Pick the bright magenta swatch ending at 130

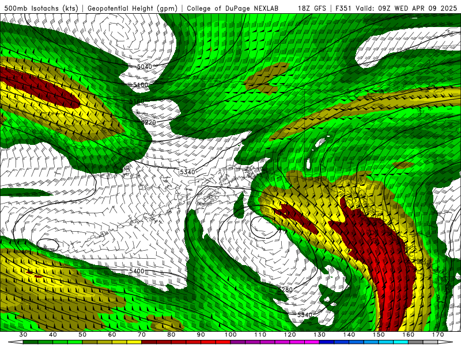312,342
